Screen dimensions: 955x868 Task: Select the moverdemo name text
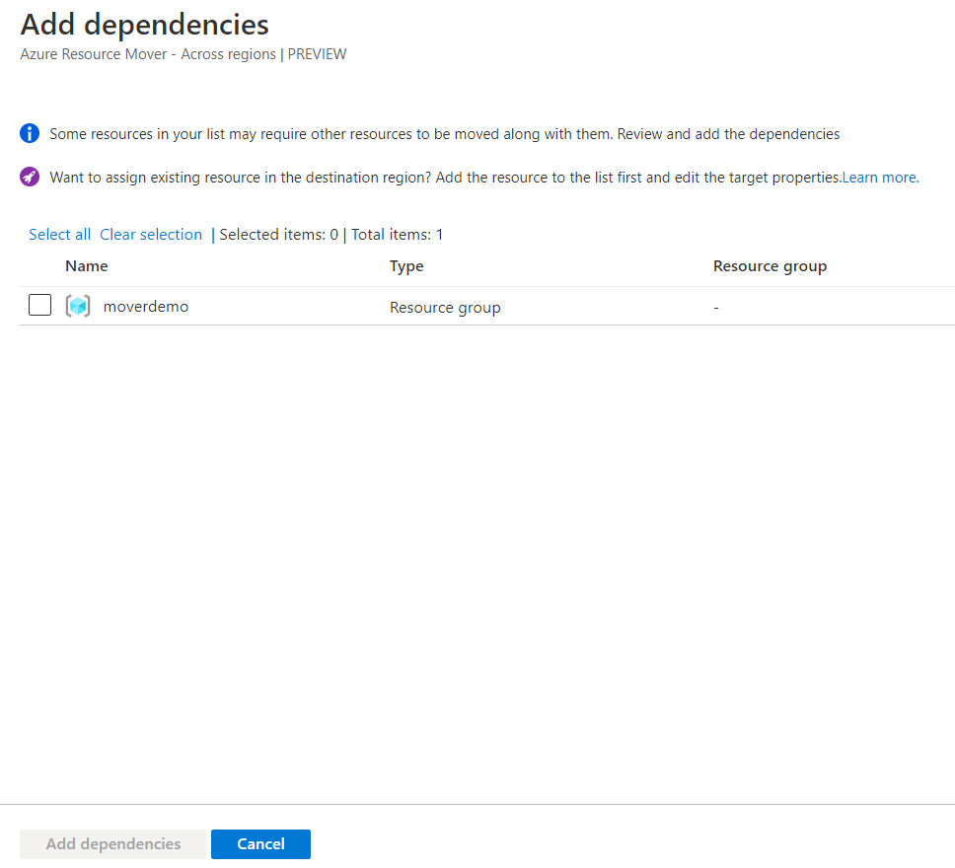[x=146, y=307]
